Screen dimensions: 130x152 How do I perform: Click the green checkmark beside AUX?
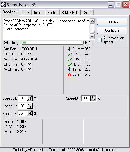[69, 59]
